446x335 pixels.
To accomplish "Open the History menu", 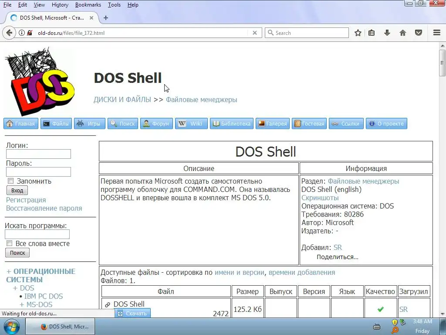I will [x=60, y=5].
